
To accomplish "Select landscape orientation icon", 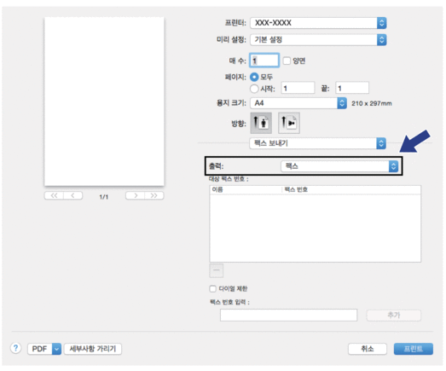I will click(289, 123).
